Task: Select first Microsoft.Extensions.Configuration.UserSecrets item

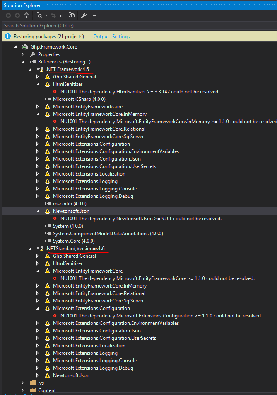Action: point(104,166)
